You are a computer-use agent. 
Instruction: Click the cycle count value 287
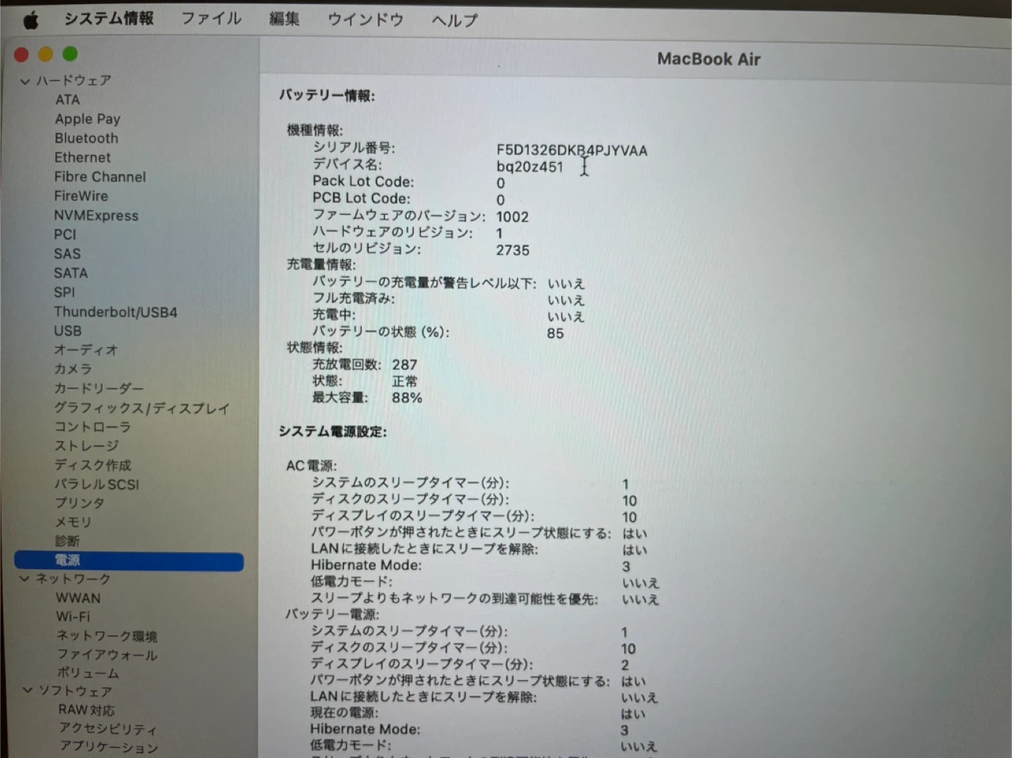[405, 365]
